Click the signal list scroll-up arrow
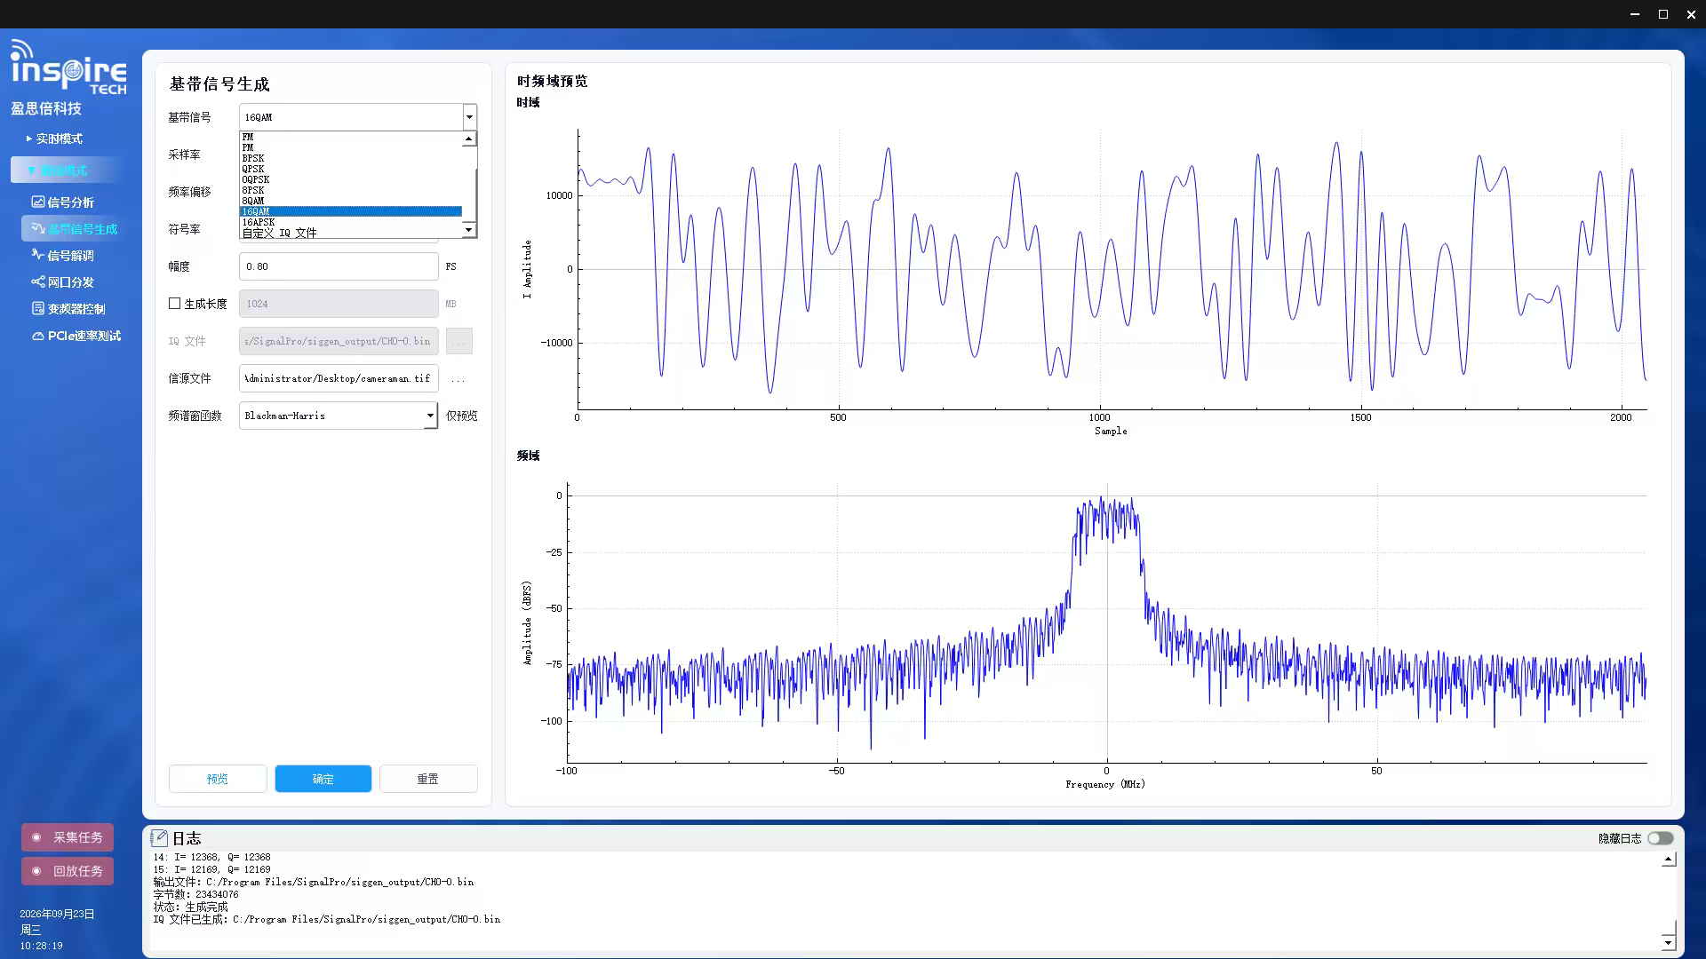1706x959 pixels. point(469,139)
